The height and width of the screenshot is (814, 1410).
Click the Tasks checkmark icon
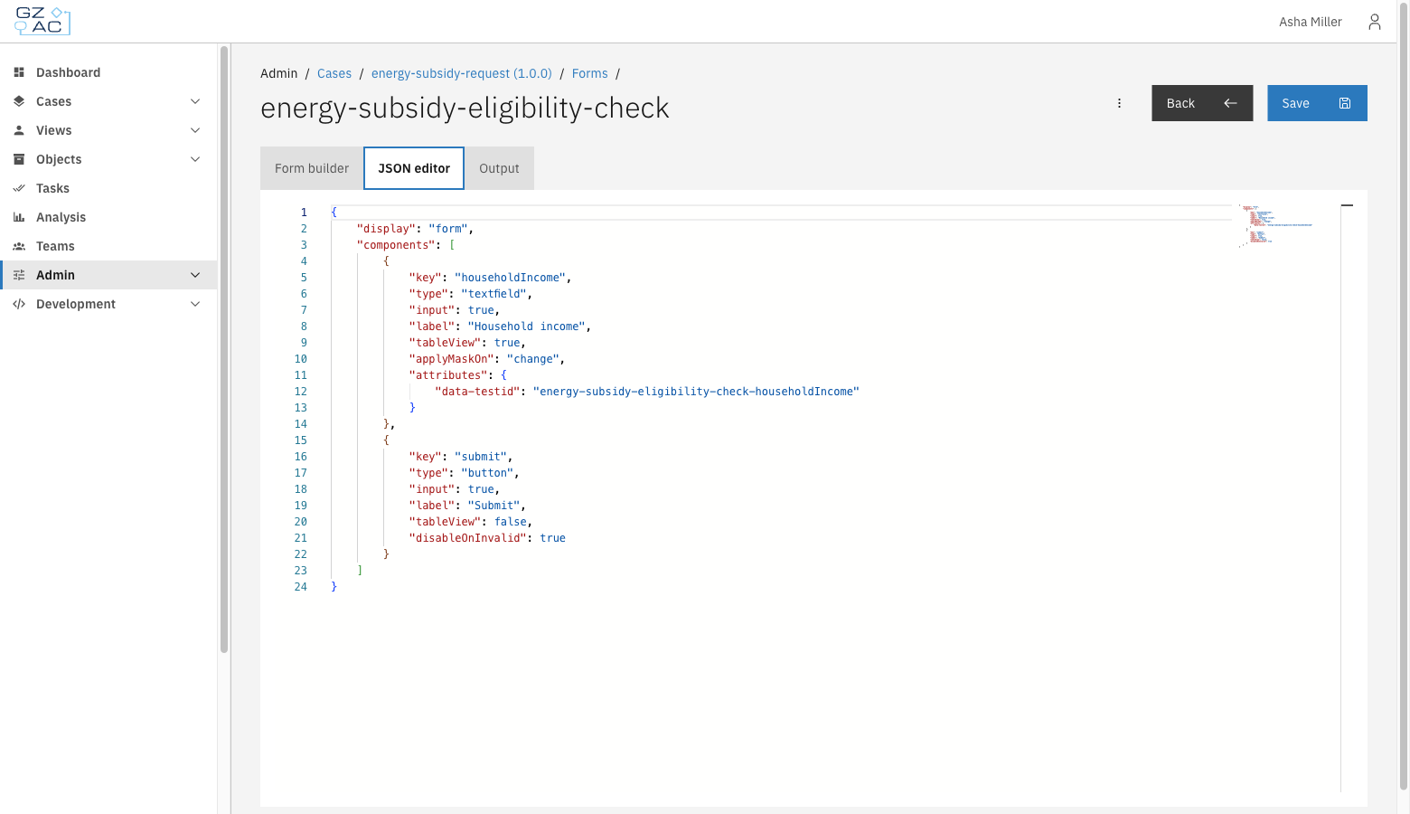pos(19,188)
